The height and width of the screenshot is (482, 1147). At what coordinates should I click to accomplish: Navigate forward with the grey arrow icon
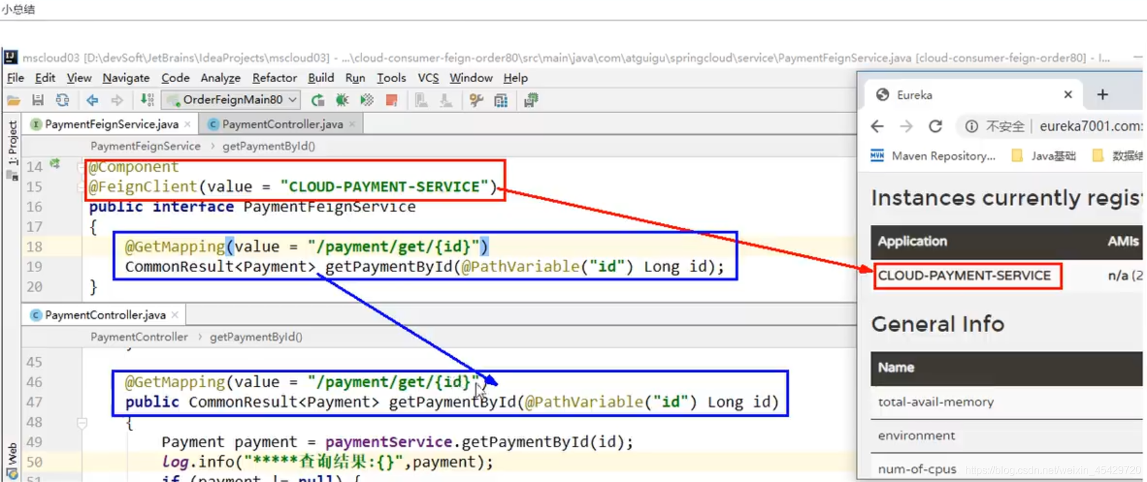(117, 100)
